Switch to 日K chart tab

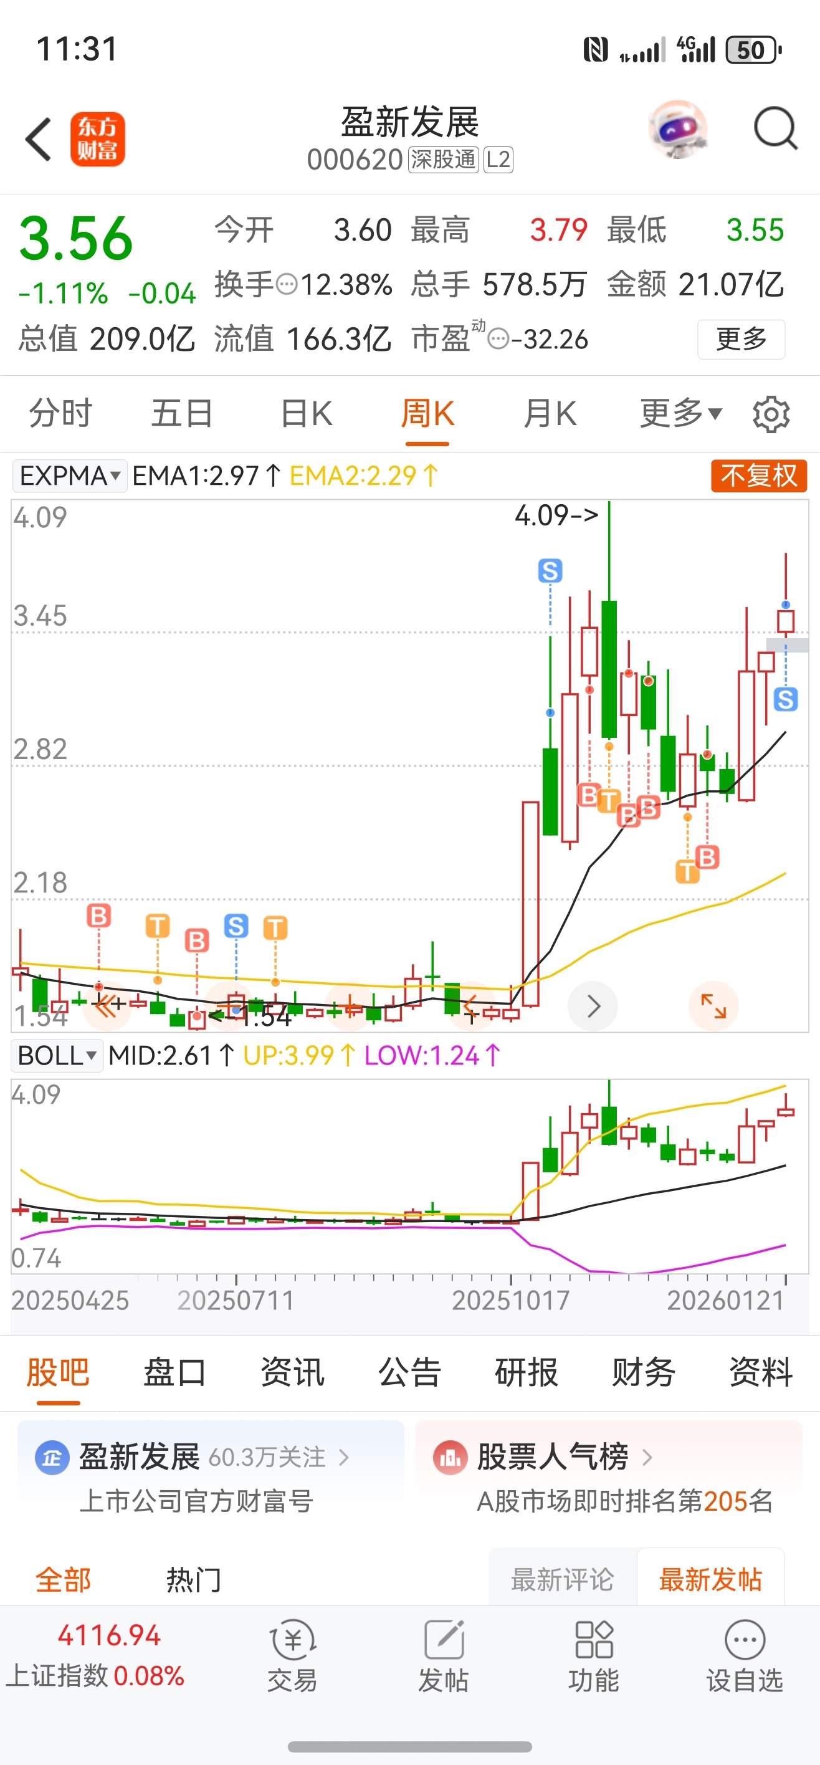(306, 413)
